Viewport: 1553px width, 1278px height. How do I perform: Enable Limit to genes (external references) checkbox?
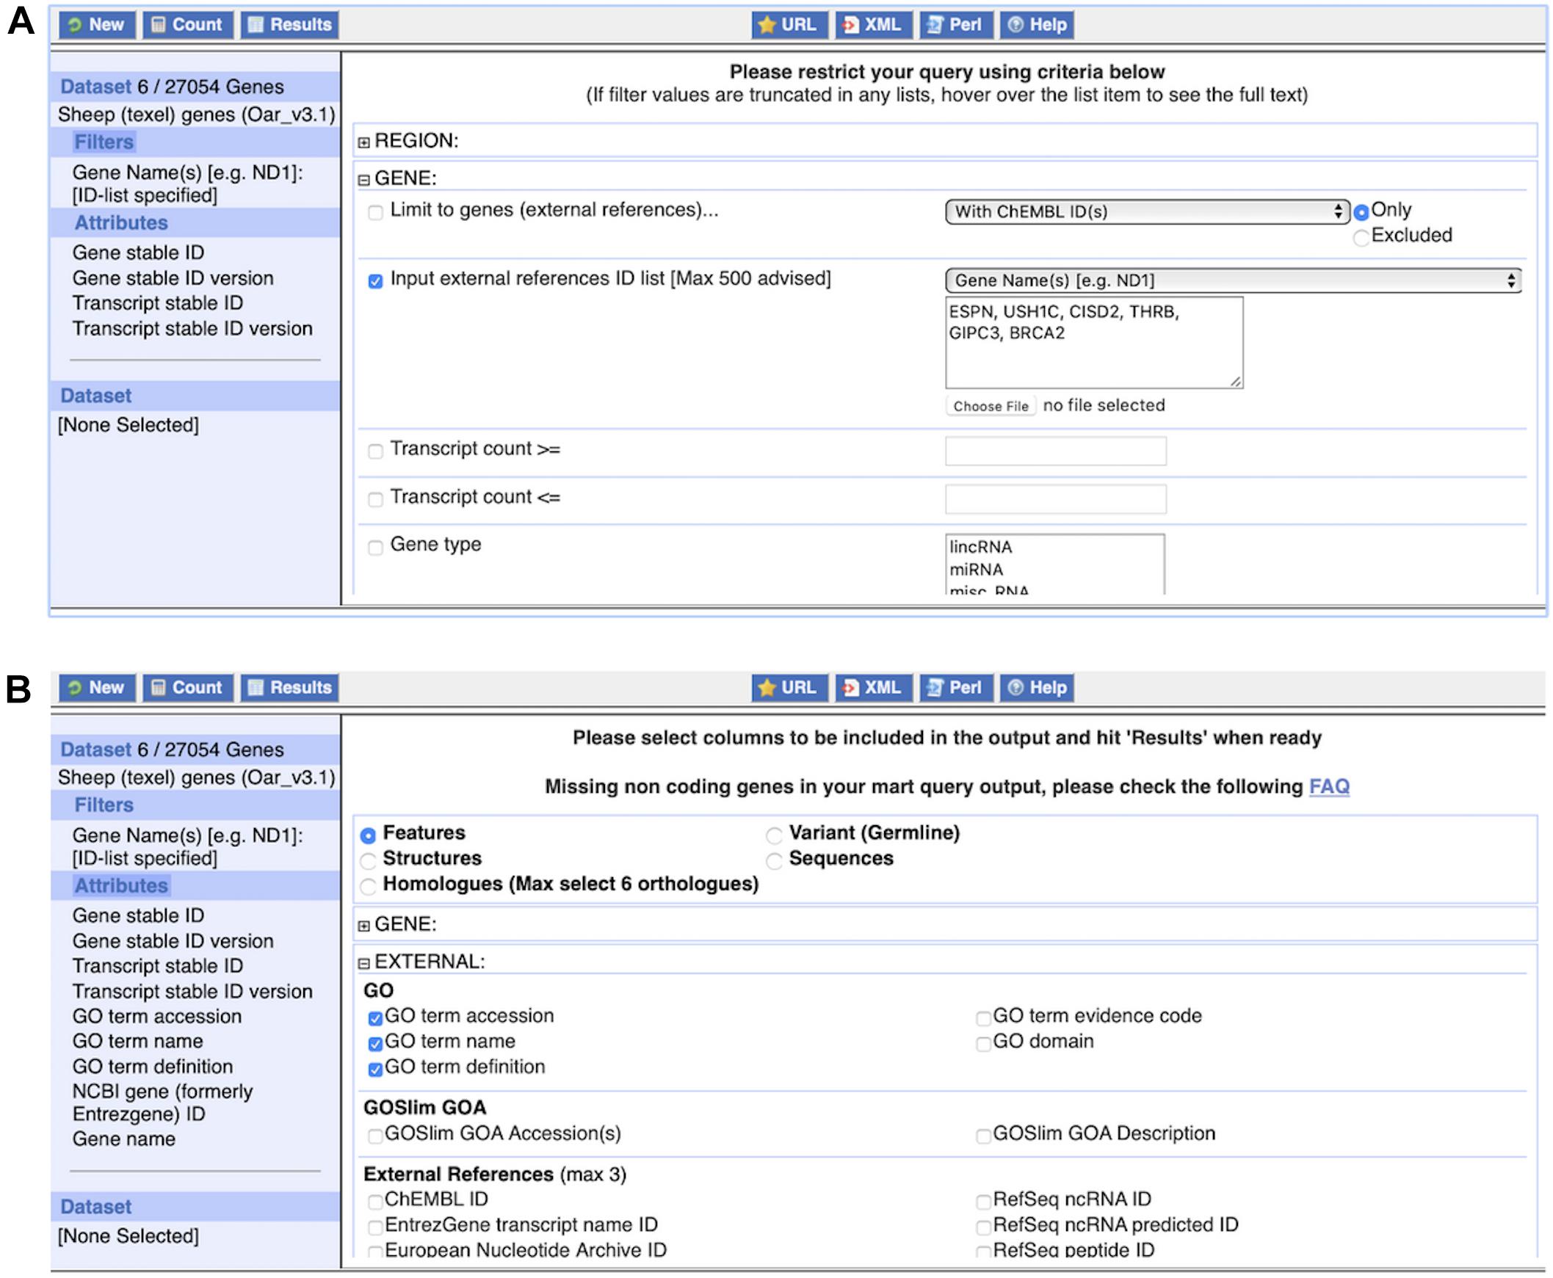(x=375, y=213)
